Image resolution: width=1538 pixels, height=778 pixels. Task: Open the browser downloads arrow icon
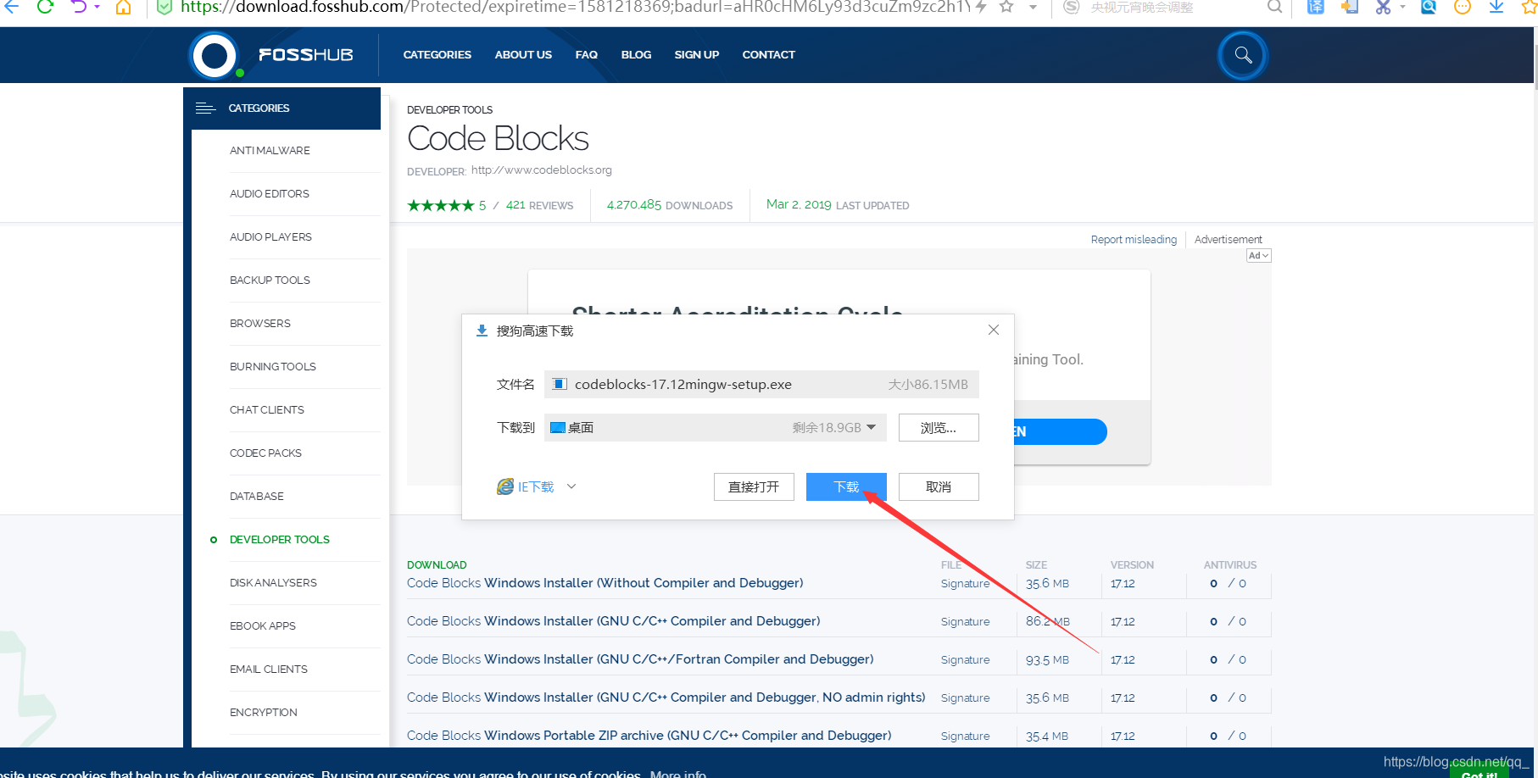(1496, 7)
